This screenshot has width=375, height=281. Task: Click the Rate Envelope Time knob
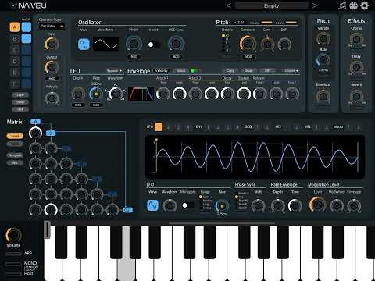295,206
